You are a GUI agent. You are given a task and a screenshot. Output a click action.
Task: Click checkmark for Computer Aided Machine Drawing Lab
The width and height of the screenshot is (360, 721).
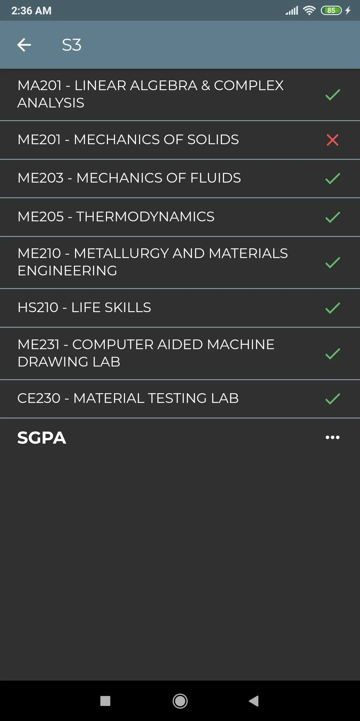[x=332, y=353]
